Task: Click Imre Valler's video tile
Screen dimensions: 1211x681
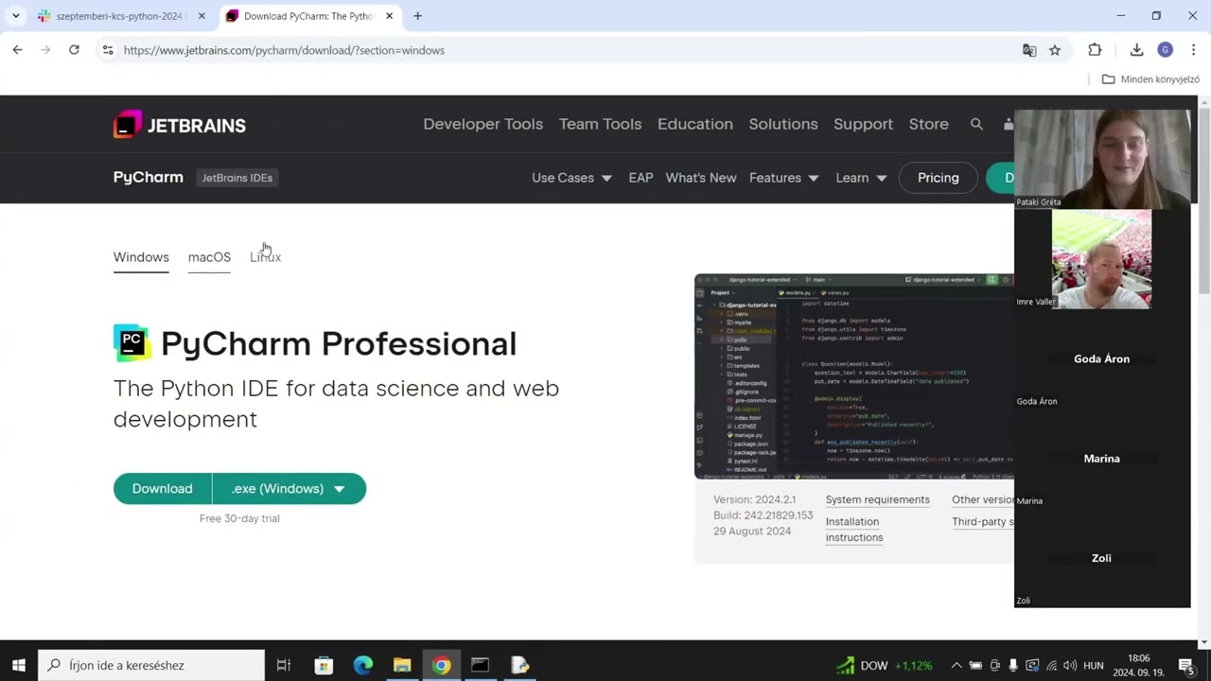Action: (1102, 259)
